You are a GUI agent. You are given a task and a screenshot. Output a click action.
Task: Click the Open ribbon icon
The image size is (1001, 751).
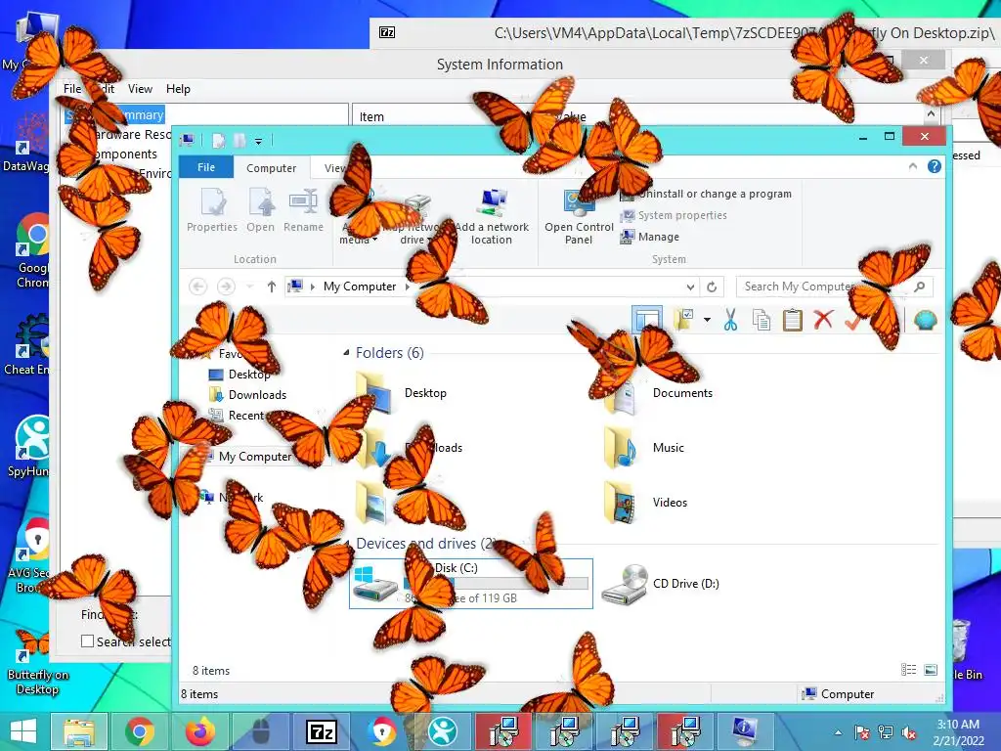click(260, 211)
